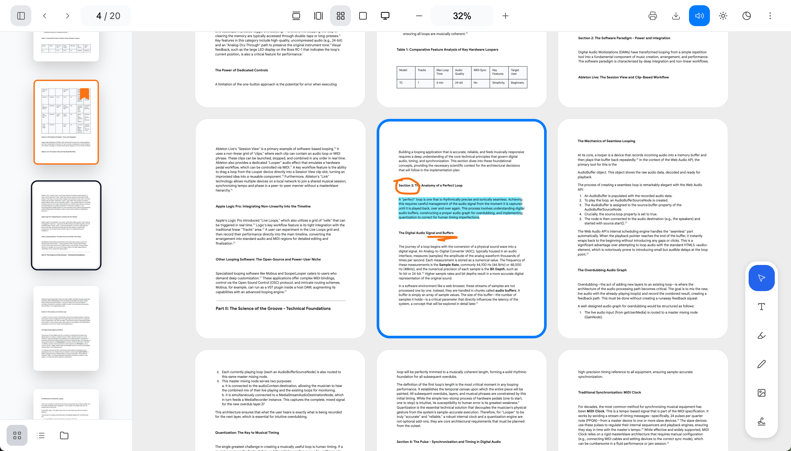Viewport: 791px width, 451px height.
Task: Select the Text tool
Action: [762, 306]
